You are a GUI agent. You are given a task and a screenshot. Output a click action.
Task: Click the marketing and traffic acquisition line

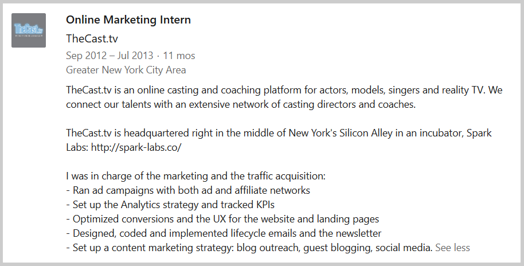195,176
